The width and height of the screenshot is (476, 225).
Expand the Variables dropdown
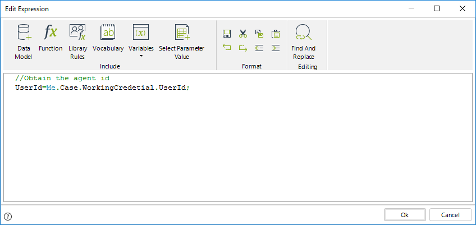click(x=141, y=56)
